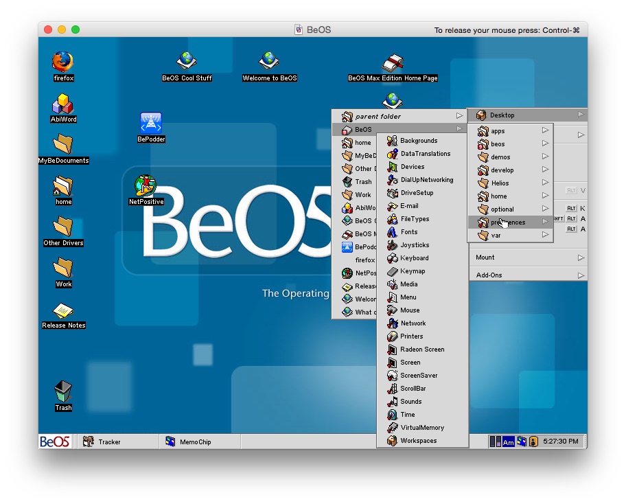This screenshot has height=504, width=626.
Task: Click the Keyboard preference icon
Action: 393,258
